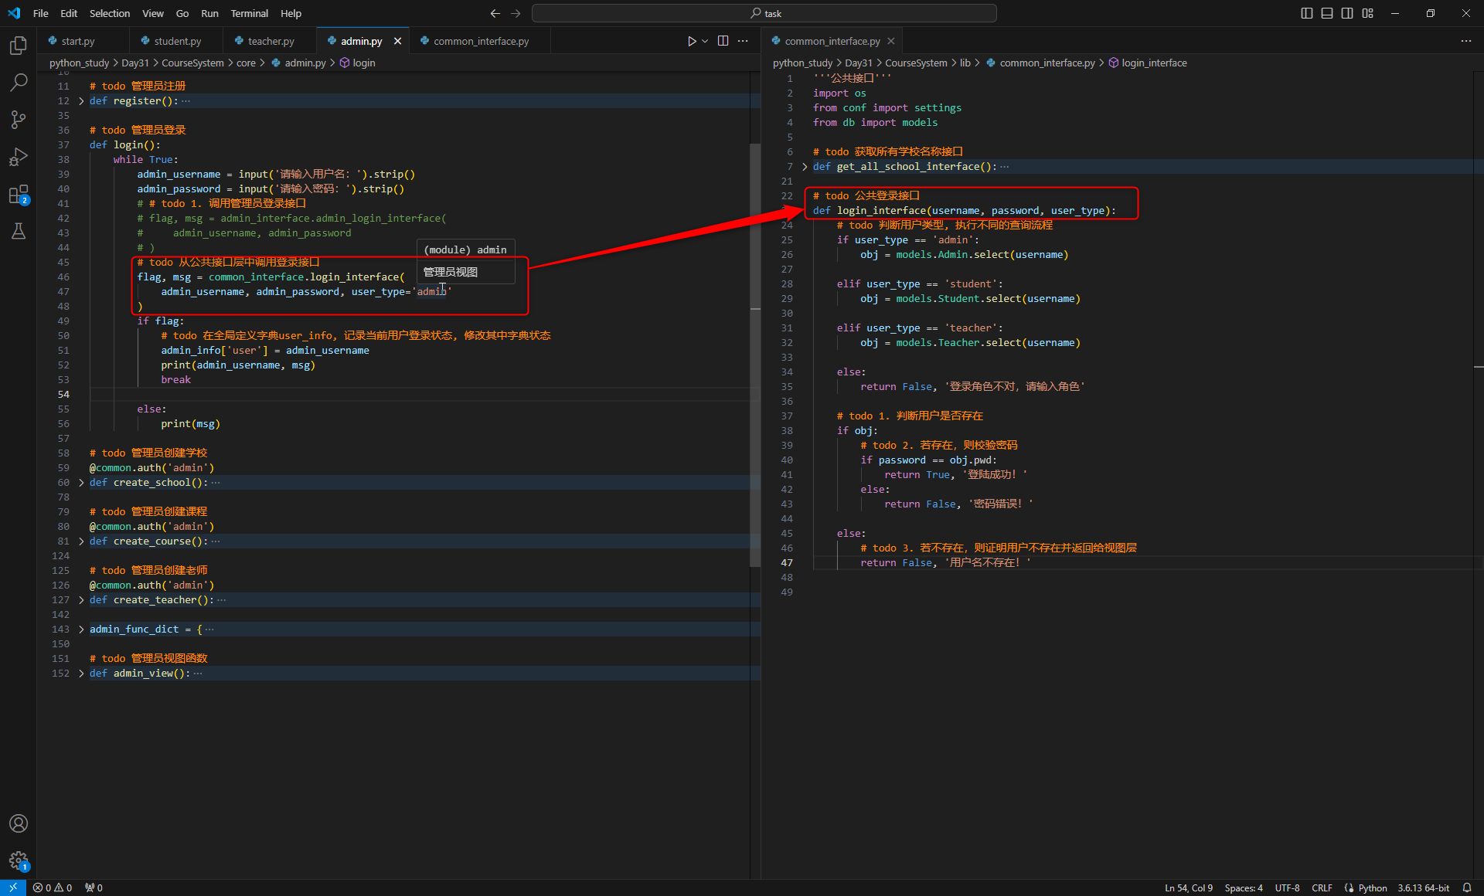Open the Explorer view in the activity bar
The width and height of the screenshot is (1484, 896).
[19, 46]
